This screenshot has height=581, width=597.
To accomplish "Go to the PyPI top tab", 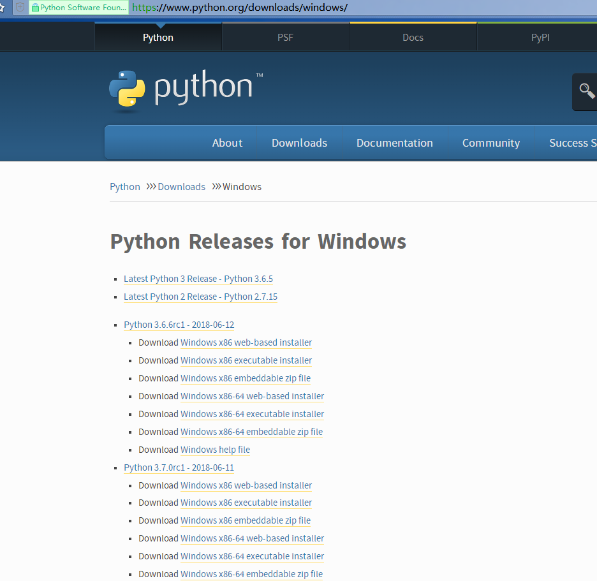I will coord(540,38).
